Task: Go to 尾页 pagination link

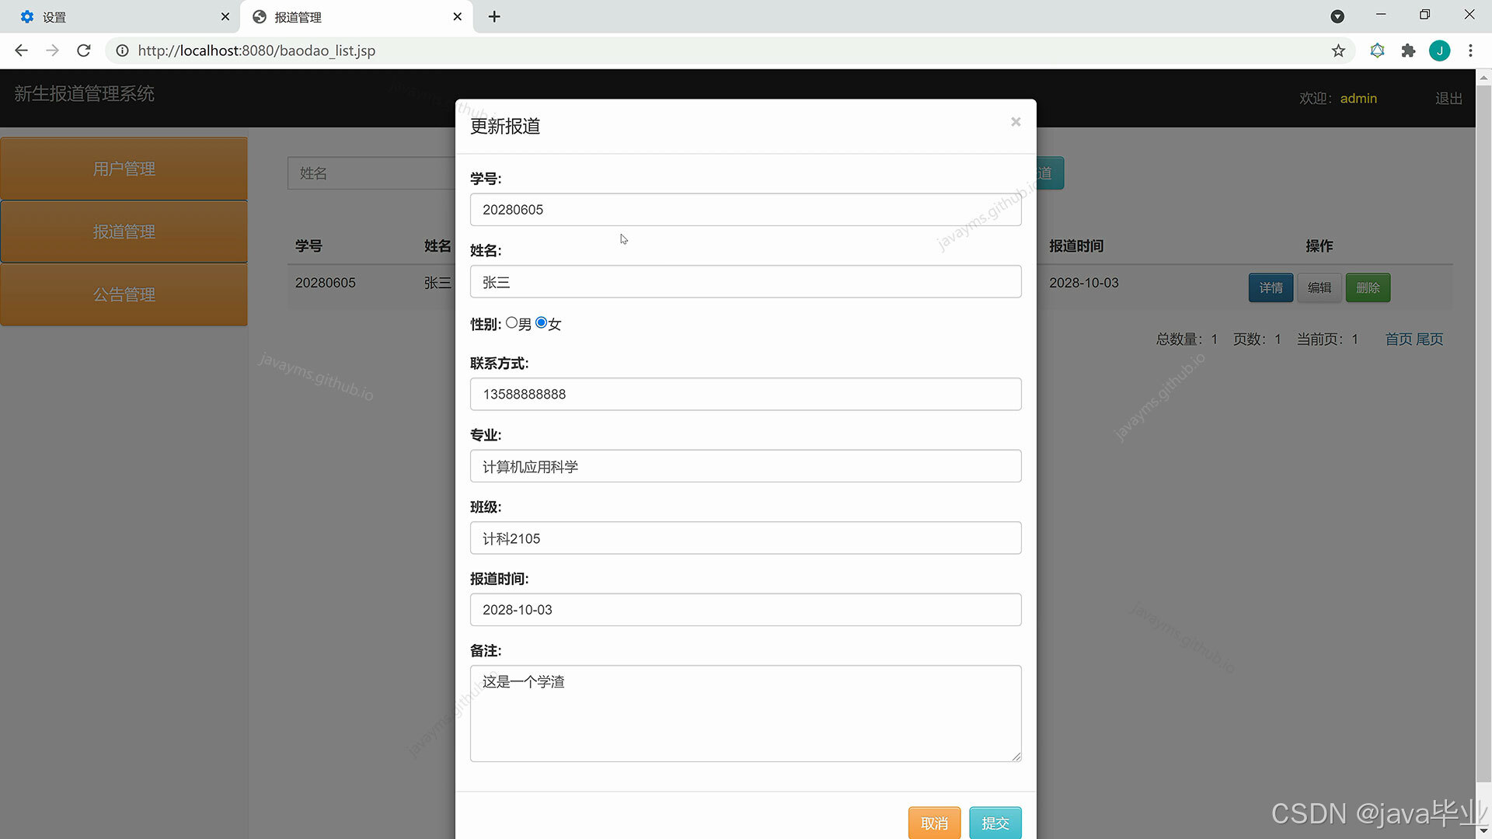Action: [x=1429, y=339]
